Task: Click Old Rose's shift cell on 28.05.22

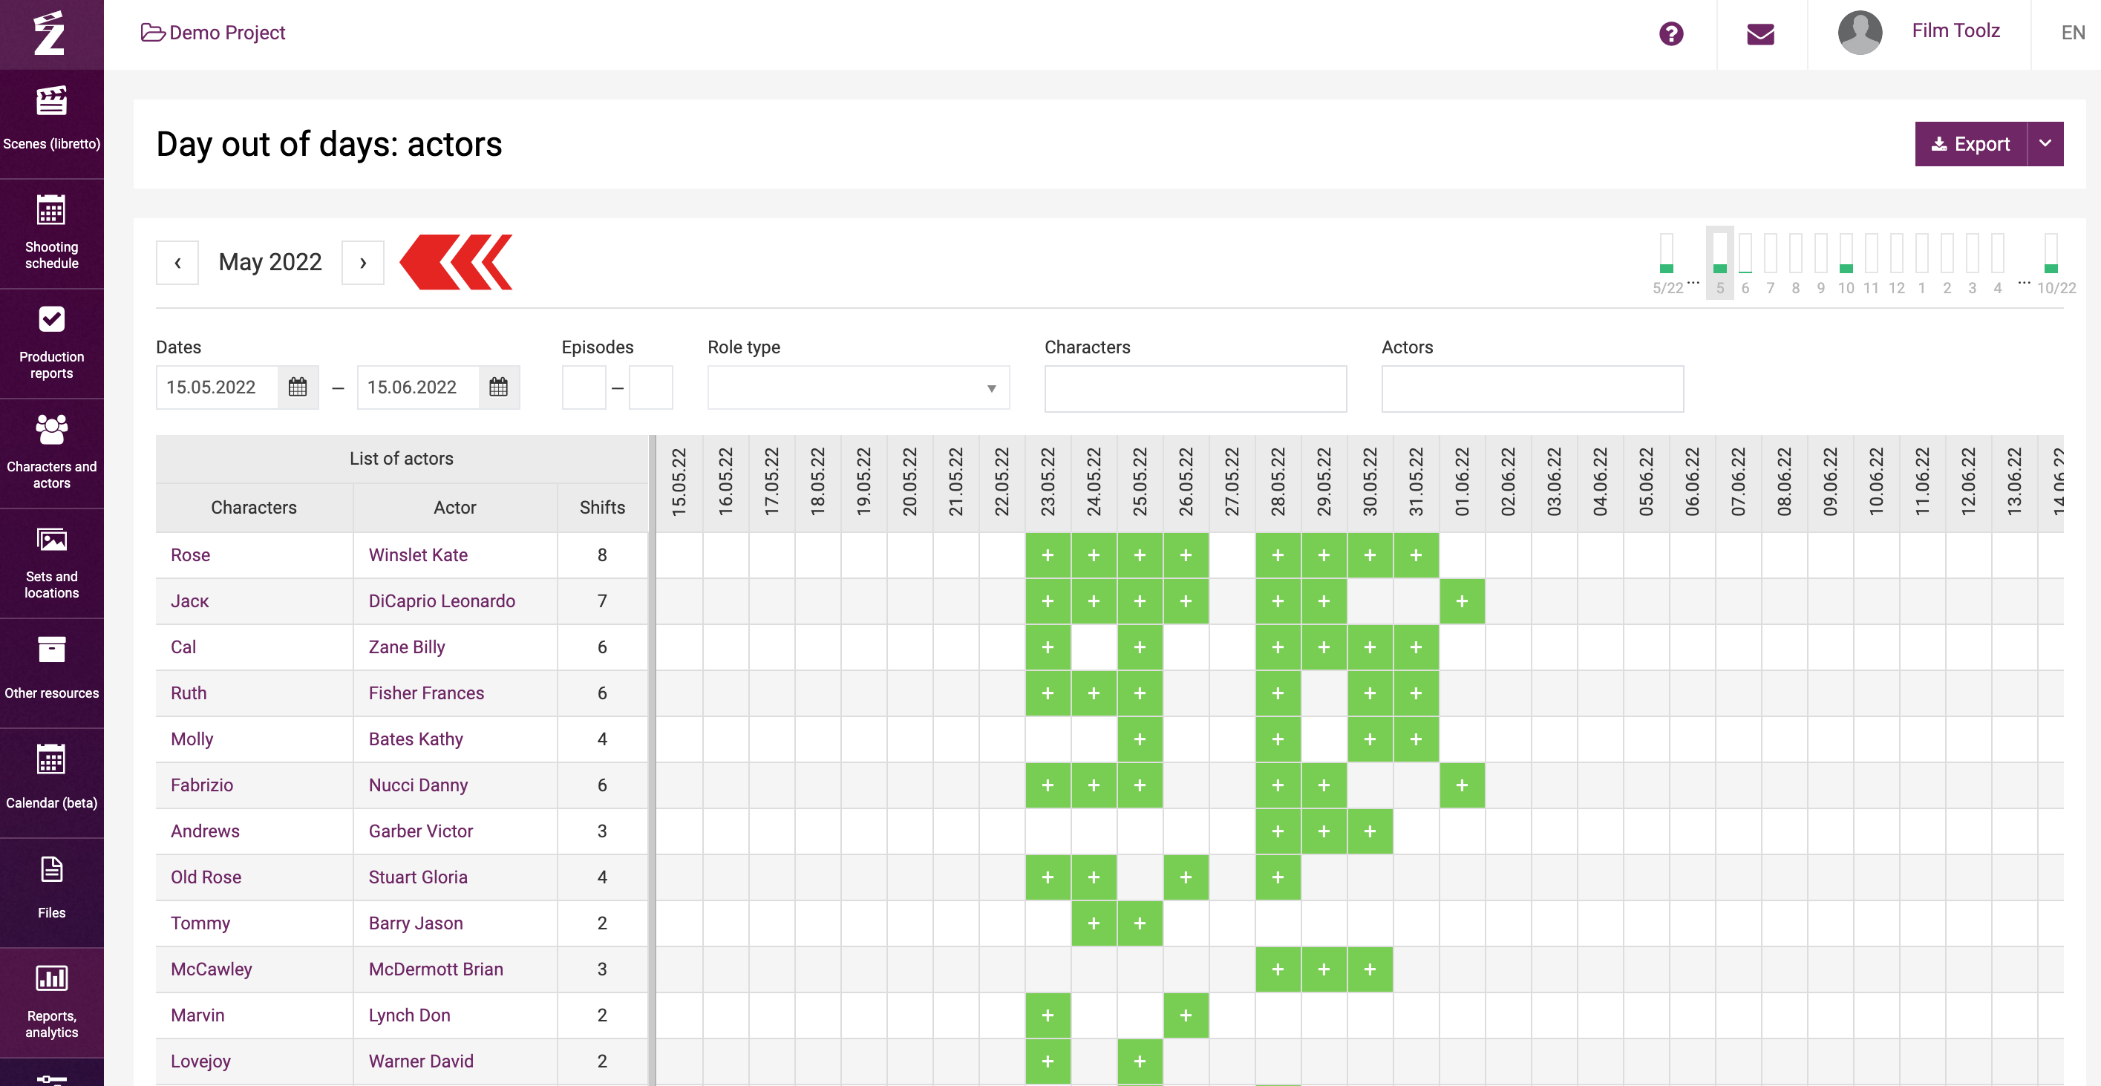Action: [1277, 877]
